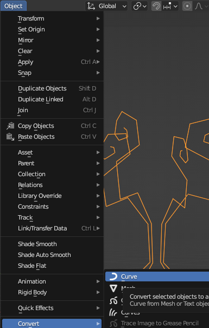Viewport: 209px width, 328px height.
Task: Open Quick Effects submenu
Action: 52,308
